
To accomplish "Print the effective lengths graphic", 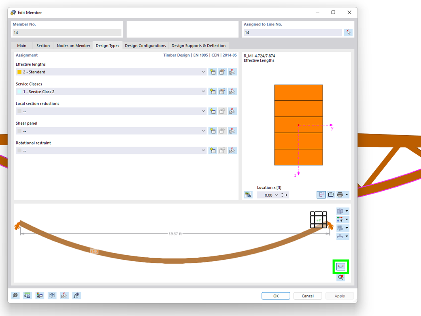I will (x=341, y=194).
